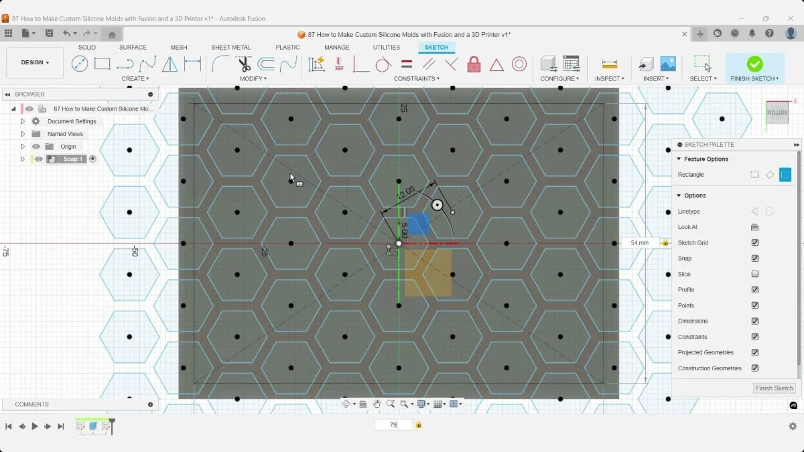Open the Change Parameters table icon

click(571, 64)
